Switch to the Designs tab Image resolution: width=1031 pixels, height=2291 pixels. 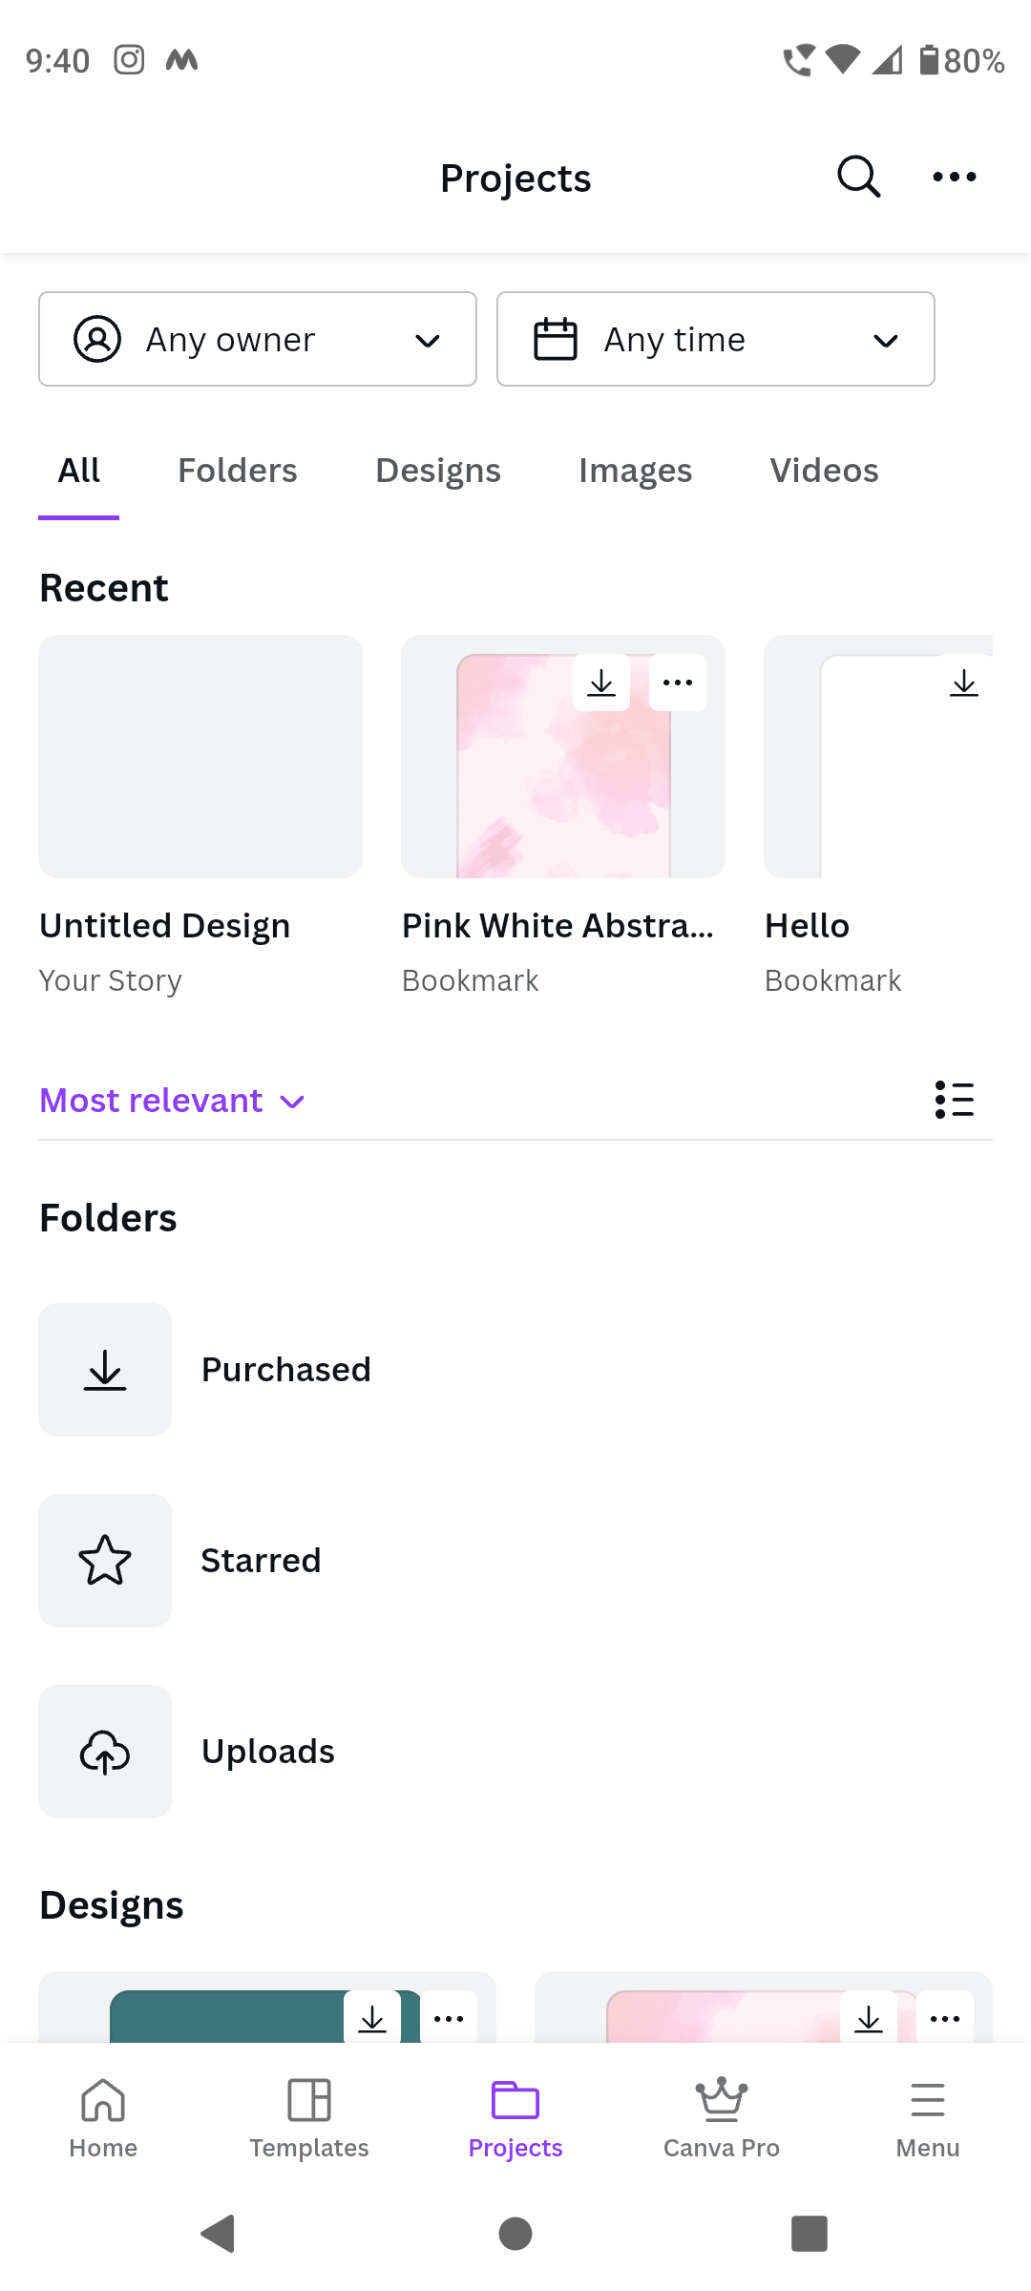(438, 471)
